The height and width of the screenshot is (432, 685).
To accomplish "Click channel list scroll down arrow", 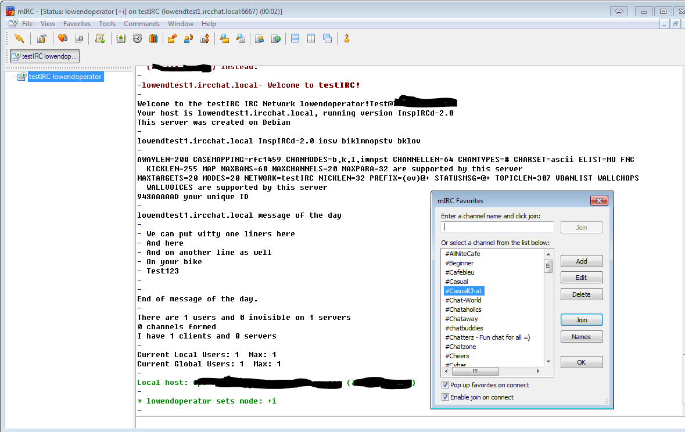I will pos(548,362).
